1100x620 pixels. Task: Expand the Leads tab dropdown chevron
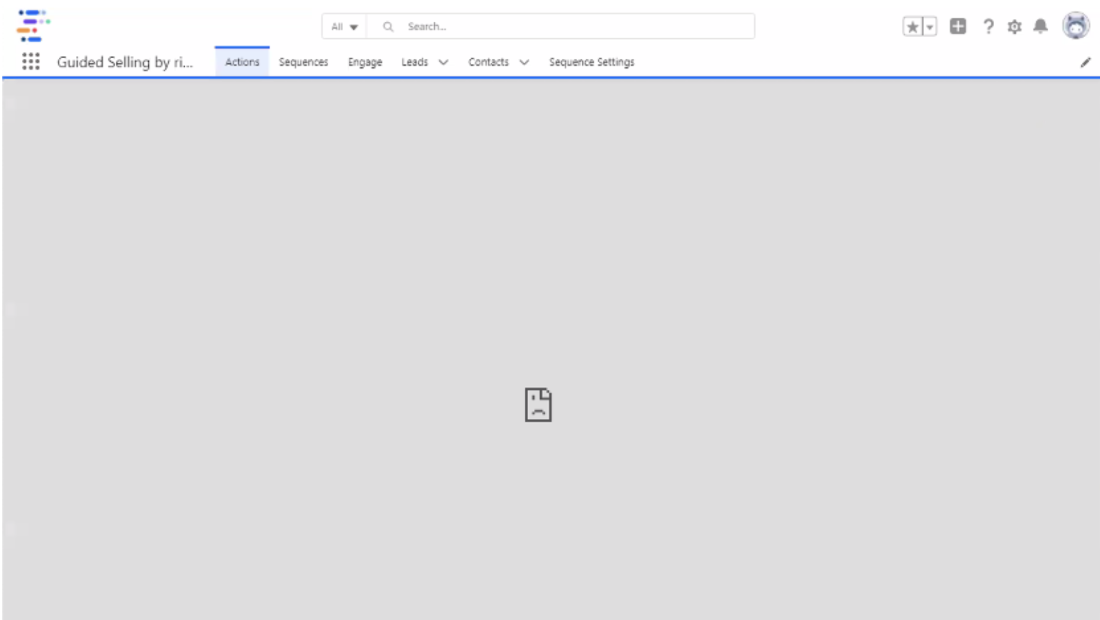[x=444, y=62]
